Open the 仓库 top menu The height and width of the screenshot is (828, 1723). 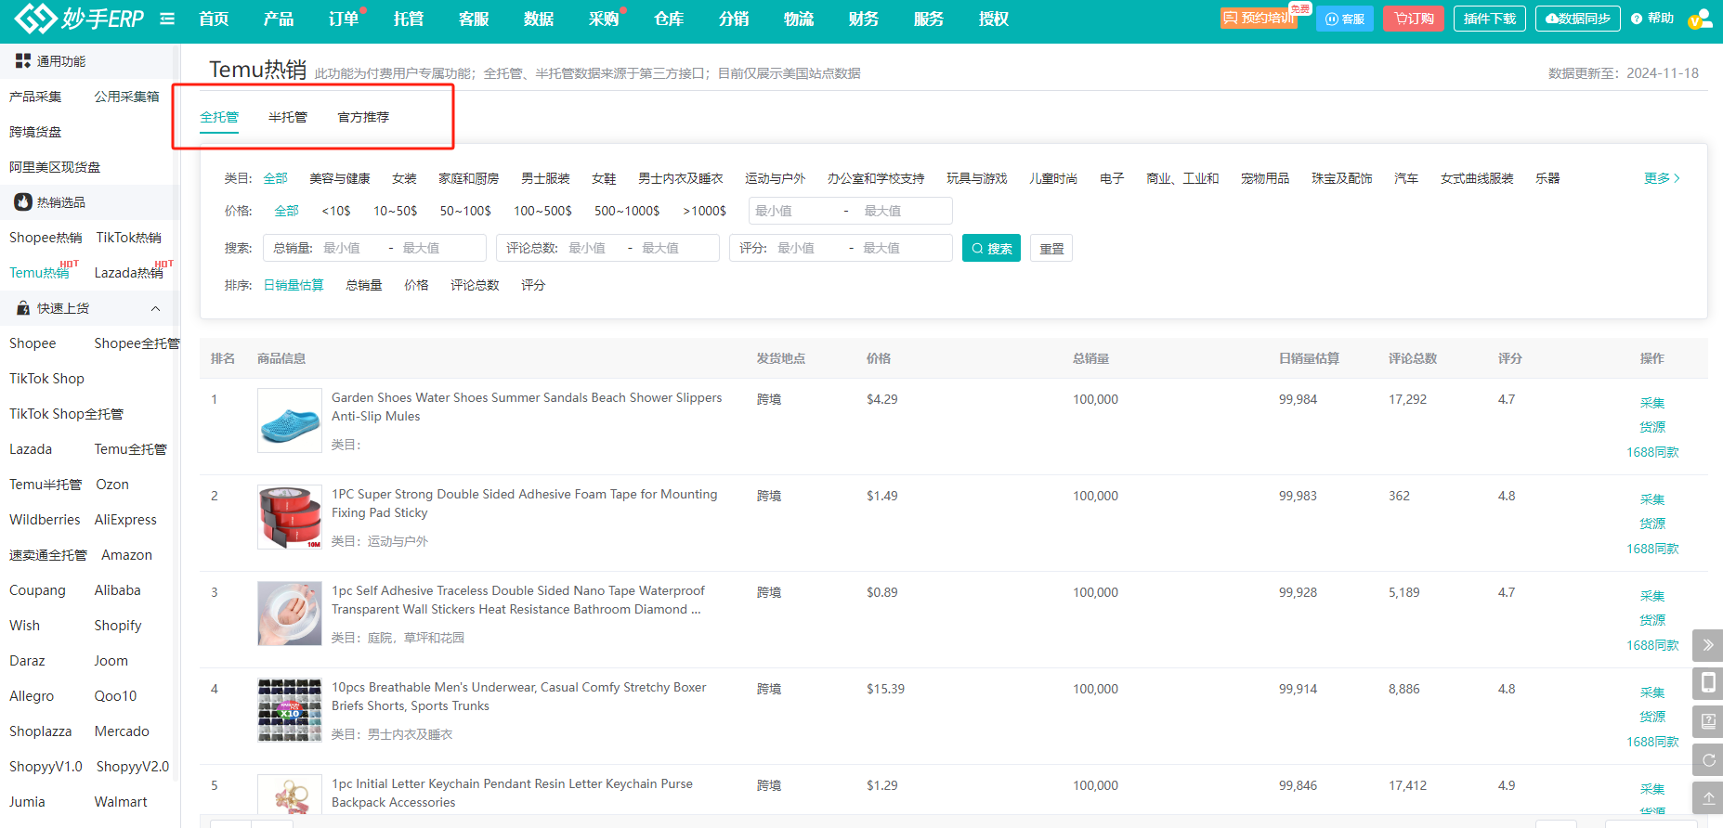point(668,19)
